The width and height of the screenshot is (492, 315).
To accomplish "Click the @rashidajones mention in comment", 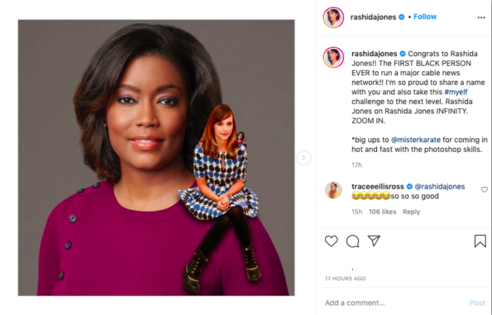I will pyautogui.click(x=440, y=186).
